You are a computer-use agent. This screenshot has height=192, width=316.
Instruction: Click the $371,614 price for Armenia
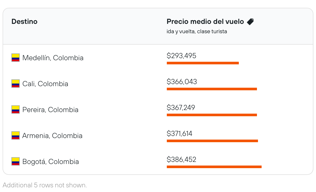(179, 134)
